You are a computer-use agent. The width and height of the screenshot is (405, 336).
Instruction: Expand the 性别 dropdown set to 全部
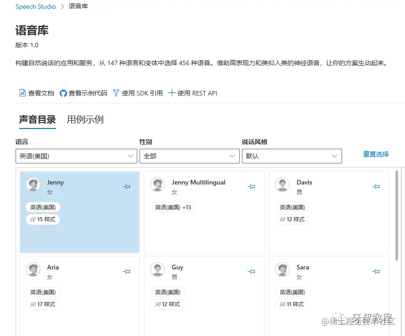(x=190, y=156)
